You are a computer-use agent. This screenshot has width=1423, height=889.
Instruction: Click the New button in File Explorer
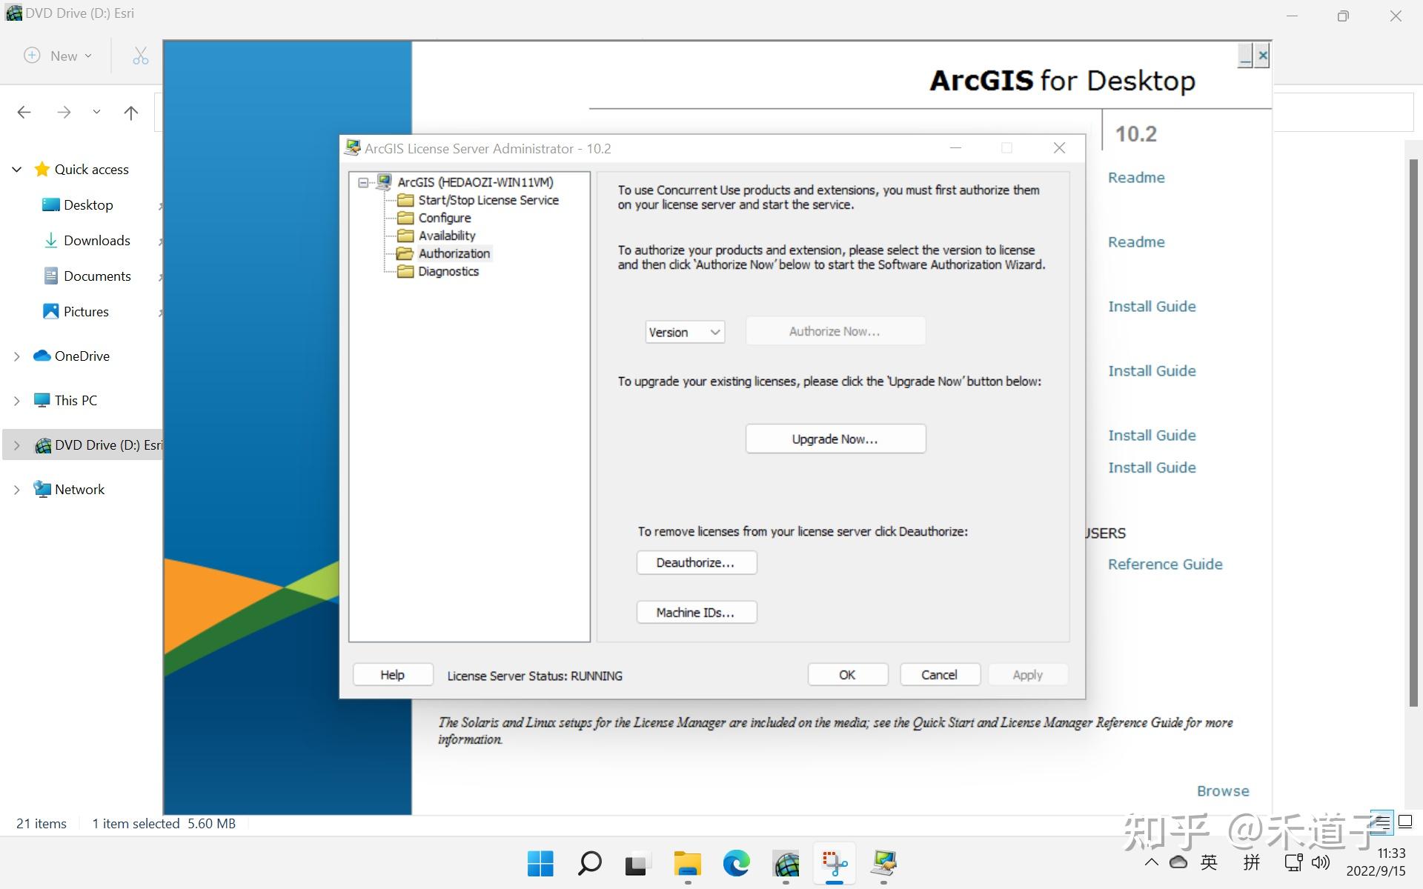[x=58, y=56]
